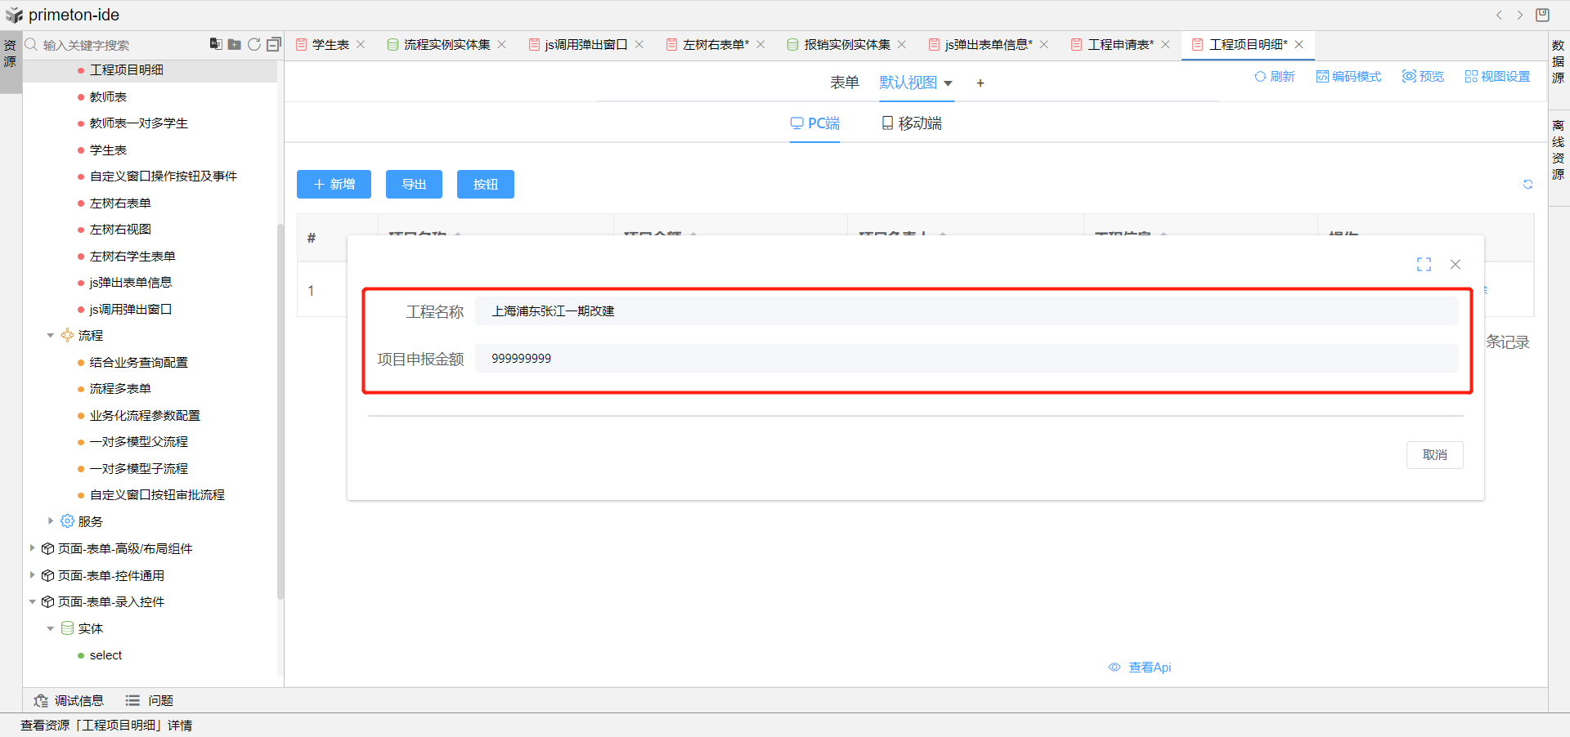The image size is (1570, 737).
Task: Open the 默认视图 dropdown
Action: pos(916,83)
